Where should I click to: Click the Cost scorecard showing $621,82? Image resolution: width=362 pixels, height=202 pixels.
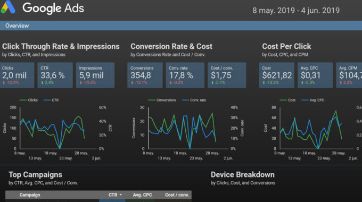[x=277, y=75]
